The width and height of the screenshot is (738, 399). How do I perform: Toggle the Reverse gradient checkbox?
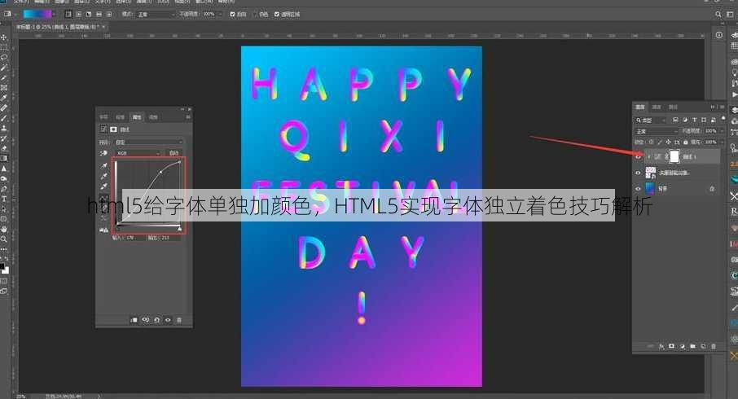[x=232, y=15]
